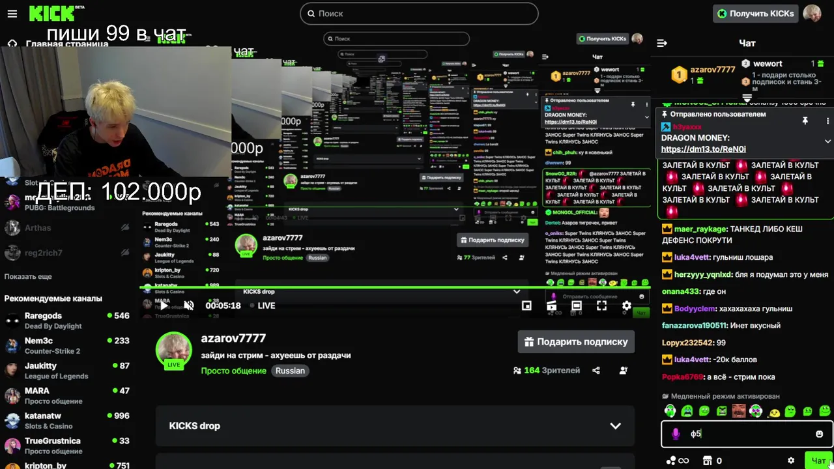Open chat settings gear
This screenshot has height=469, width=834.
tap(791, 461)
